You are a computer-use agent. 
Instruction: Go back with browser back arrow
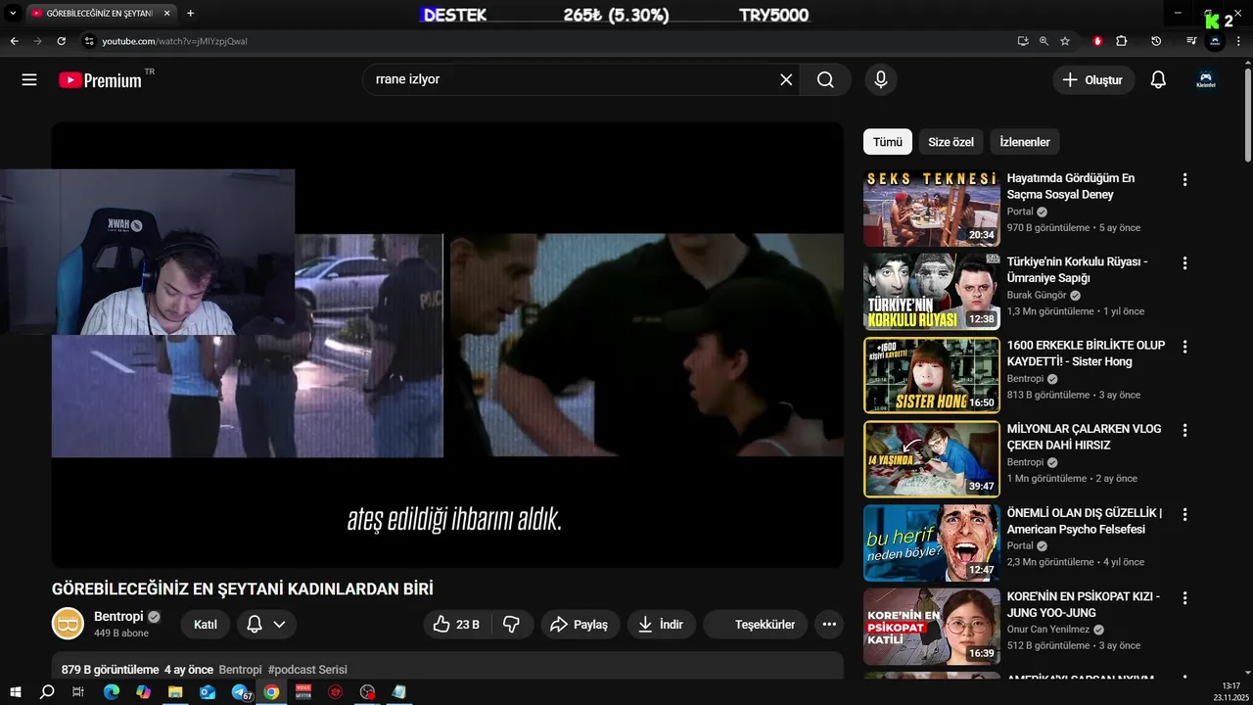(x=14, y=41)
